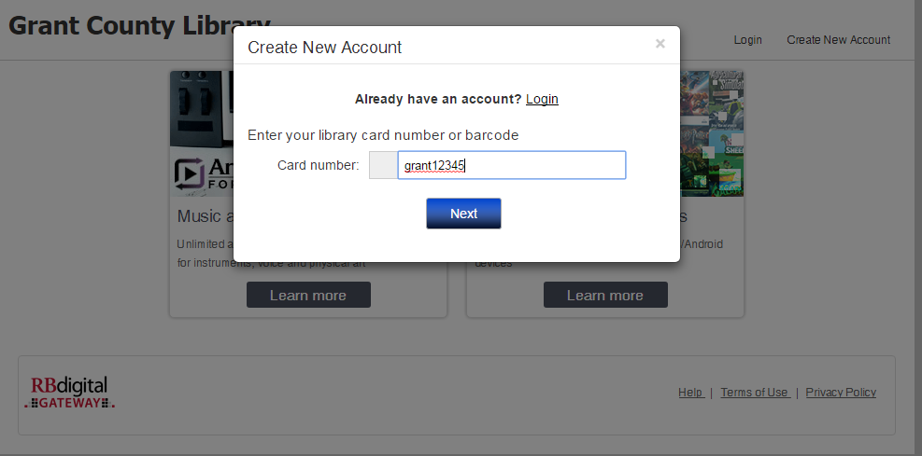
Task: Click the Music card heading text
Action: (205, 216)
